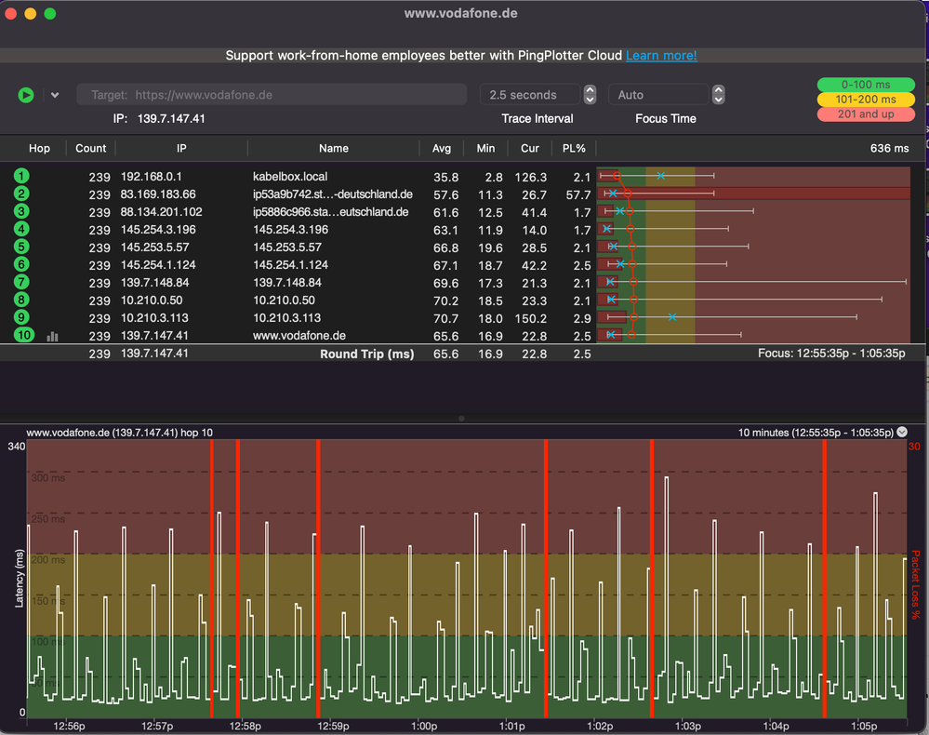The image size is (929, 735).
Task: Click IP 10.210.0.50 in hop 8 row
Action: coord(152,301)
